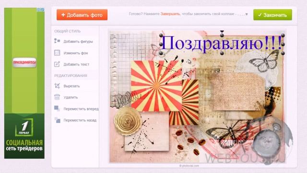Choose Изменить фон option
The image size is (307, 173).
click(76, 53)
